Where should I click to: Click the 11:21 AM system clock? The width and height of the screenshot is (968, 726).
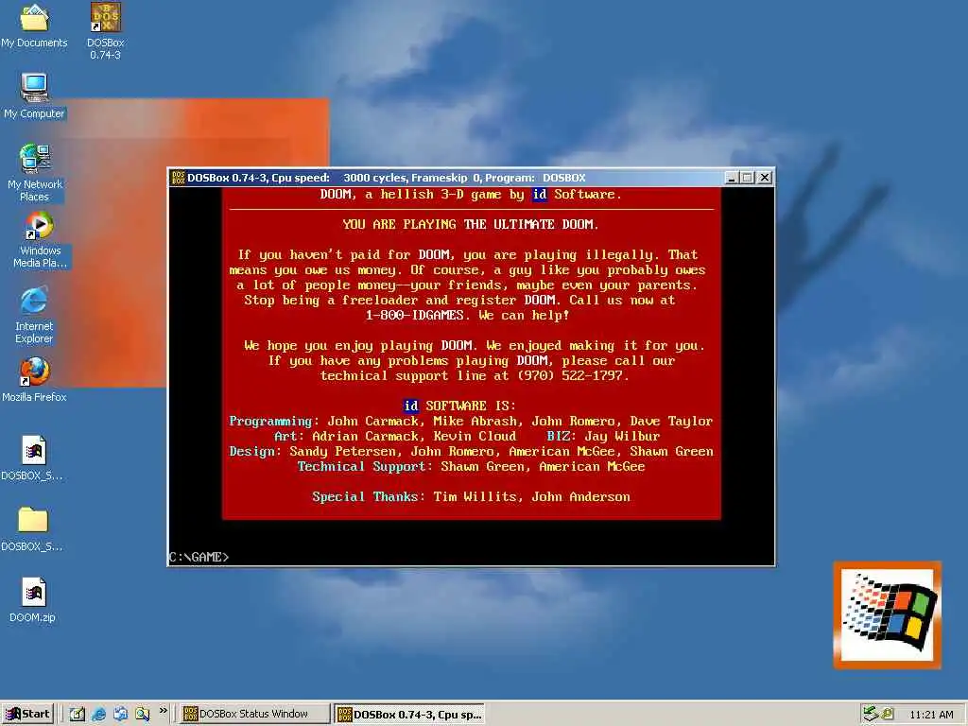click(x=931, y=715)
